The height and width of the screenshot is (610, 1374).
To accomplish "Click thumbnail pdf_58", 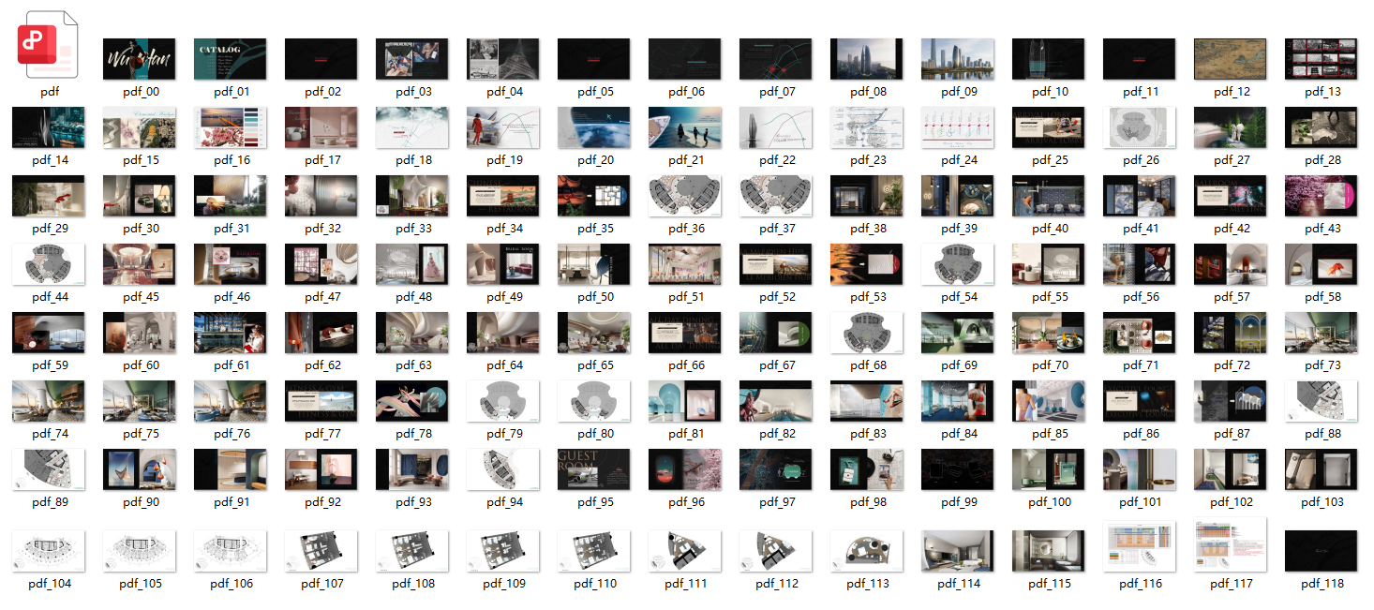I will (1322, 264).
